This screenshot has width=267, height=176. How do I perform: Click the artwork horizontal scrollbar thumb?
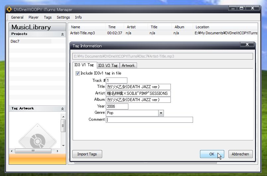pyautogui.click(x=33, y=151)
